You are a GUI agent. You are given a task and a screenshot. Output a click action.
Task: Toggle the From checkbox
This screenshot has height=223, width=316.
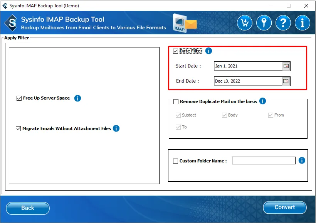271,115
